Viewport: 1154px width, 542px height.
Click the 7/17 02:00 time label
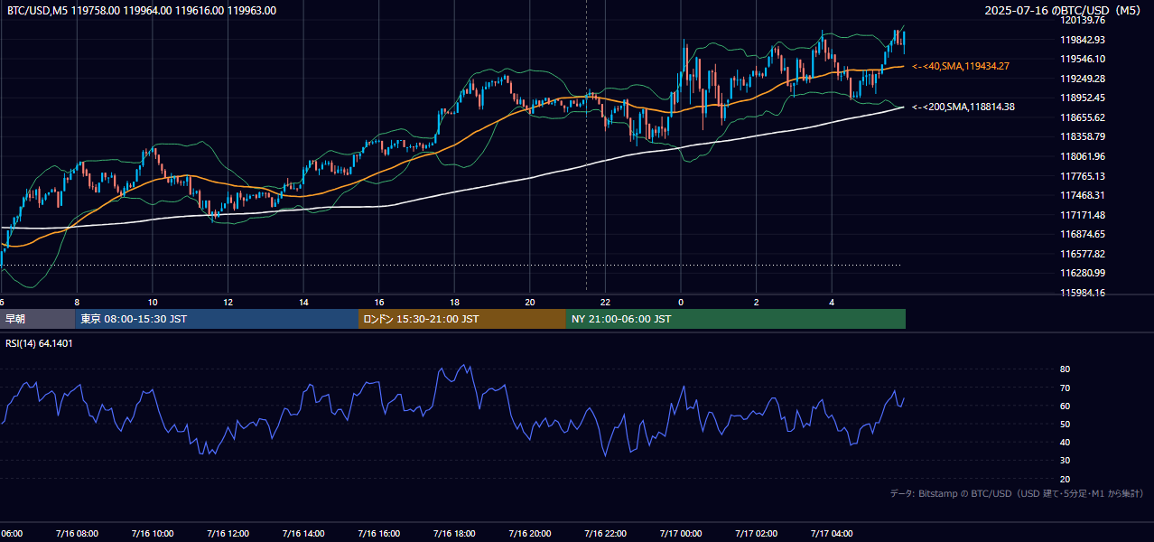coord(757,534)
